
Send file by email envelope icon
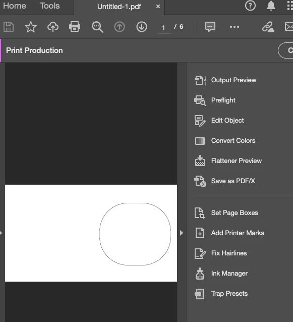[289, 27]
